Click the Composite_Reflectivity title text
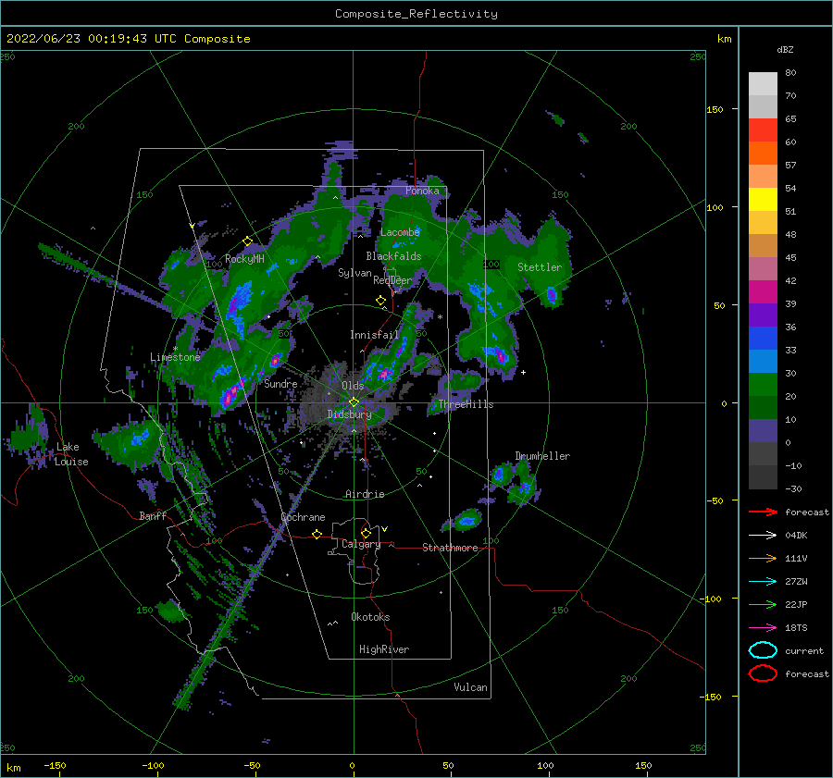Image resolution: width=833 pixels, height=778 pixels. 416,14
